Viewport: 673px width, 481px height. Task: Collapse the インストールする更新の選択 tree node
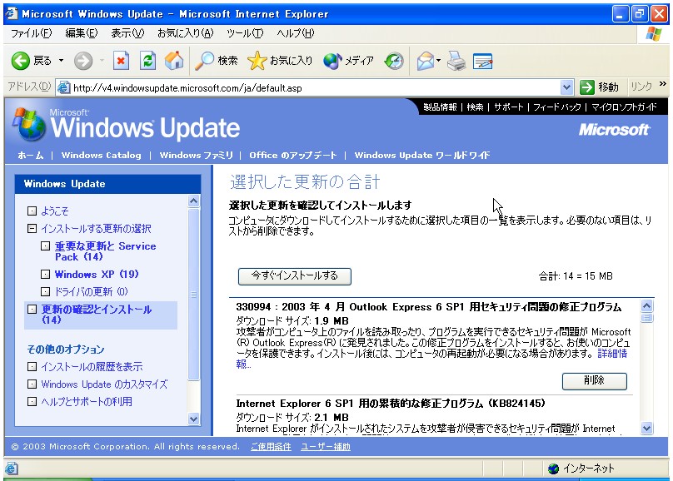click(x=32, y=229)
